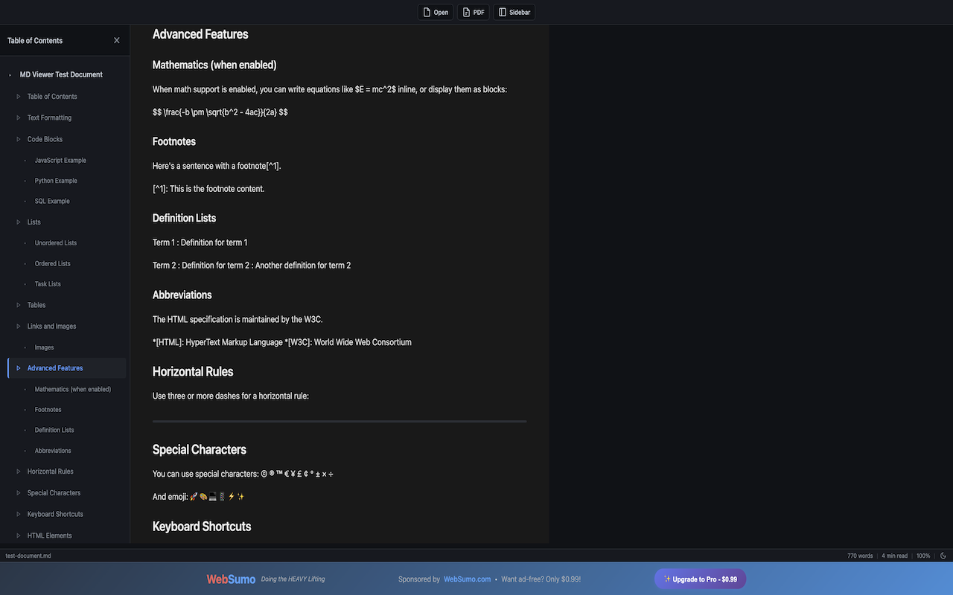The image size is (953, 595).
Task: Expand the Keyboard Shortcuts triangle
Action: pyautogui.click(x=19, y=514)
